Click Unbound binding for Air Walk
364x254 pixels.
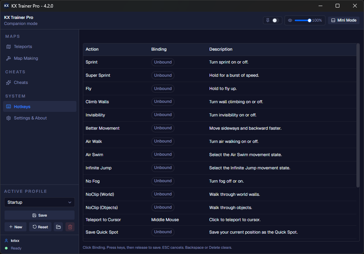pyautogui.click(x=163, y=141)
